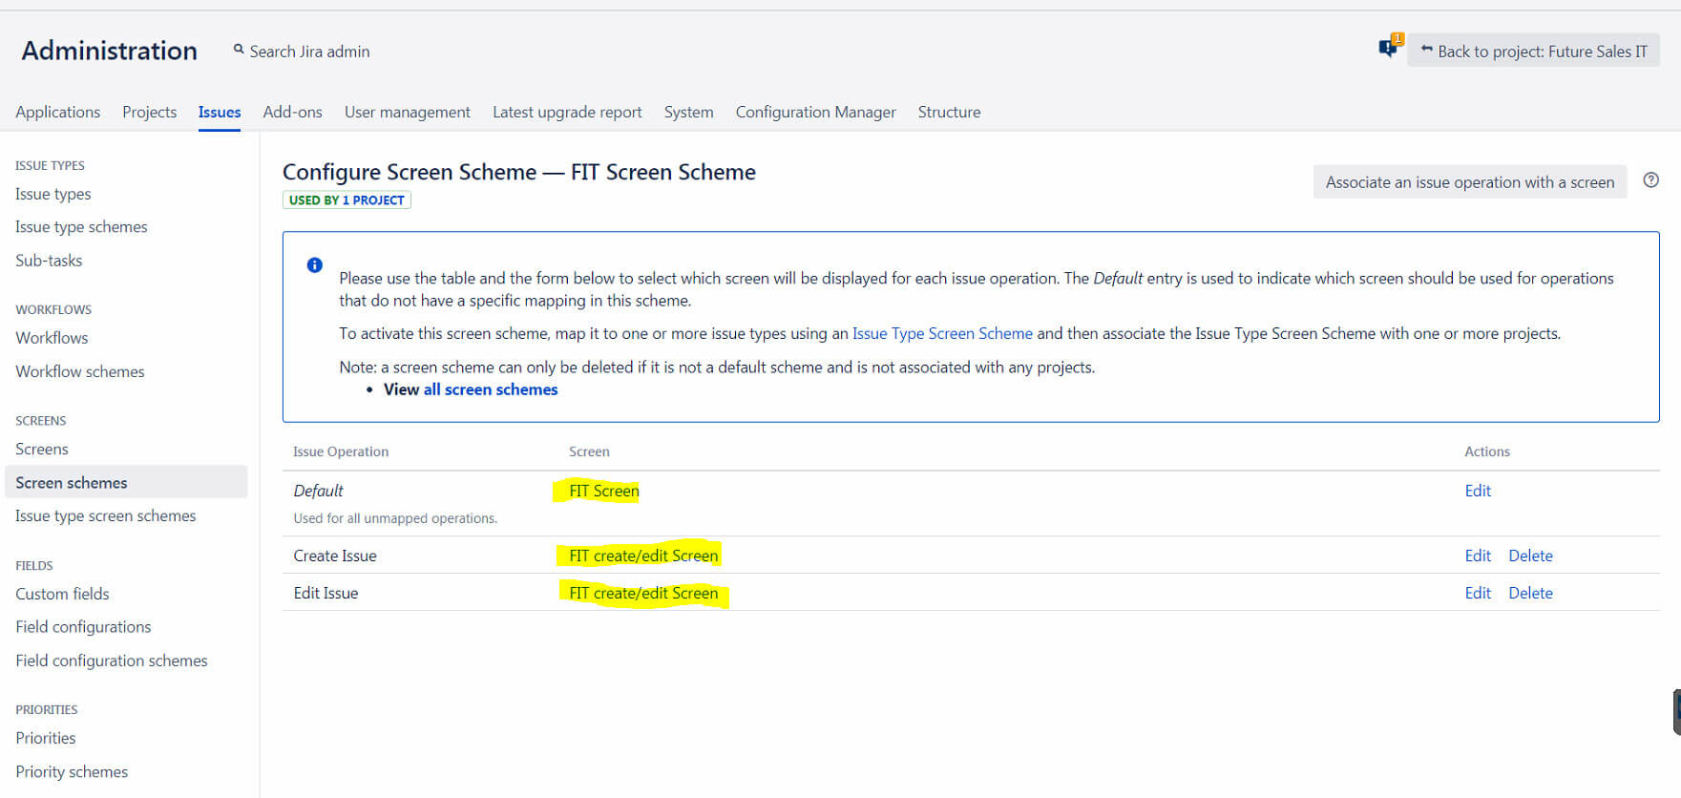Screen dimensions: 1681x798
Task: Open Custom fields in the sidebar
Action: [x=62, y=594]
